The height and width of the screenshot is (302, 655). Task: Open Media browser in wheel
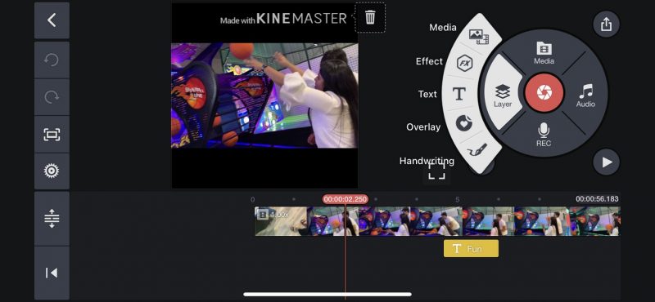(544, 53)
